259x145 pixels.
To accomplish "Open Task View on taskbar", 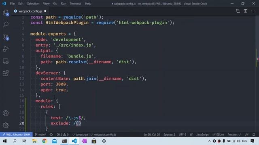I will (x=24, y=141).
